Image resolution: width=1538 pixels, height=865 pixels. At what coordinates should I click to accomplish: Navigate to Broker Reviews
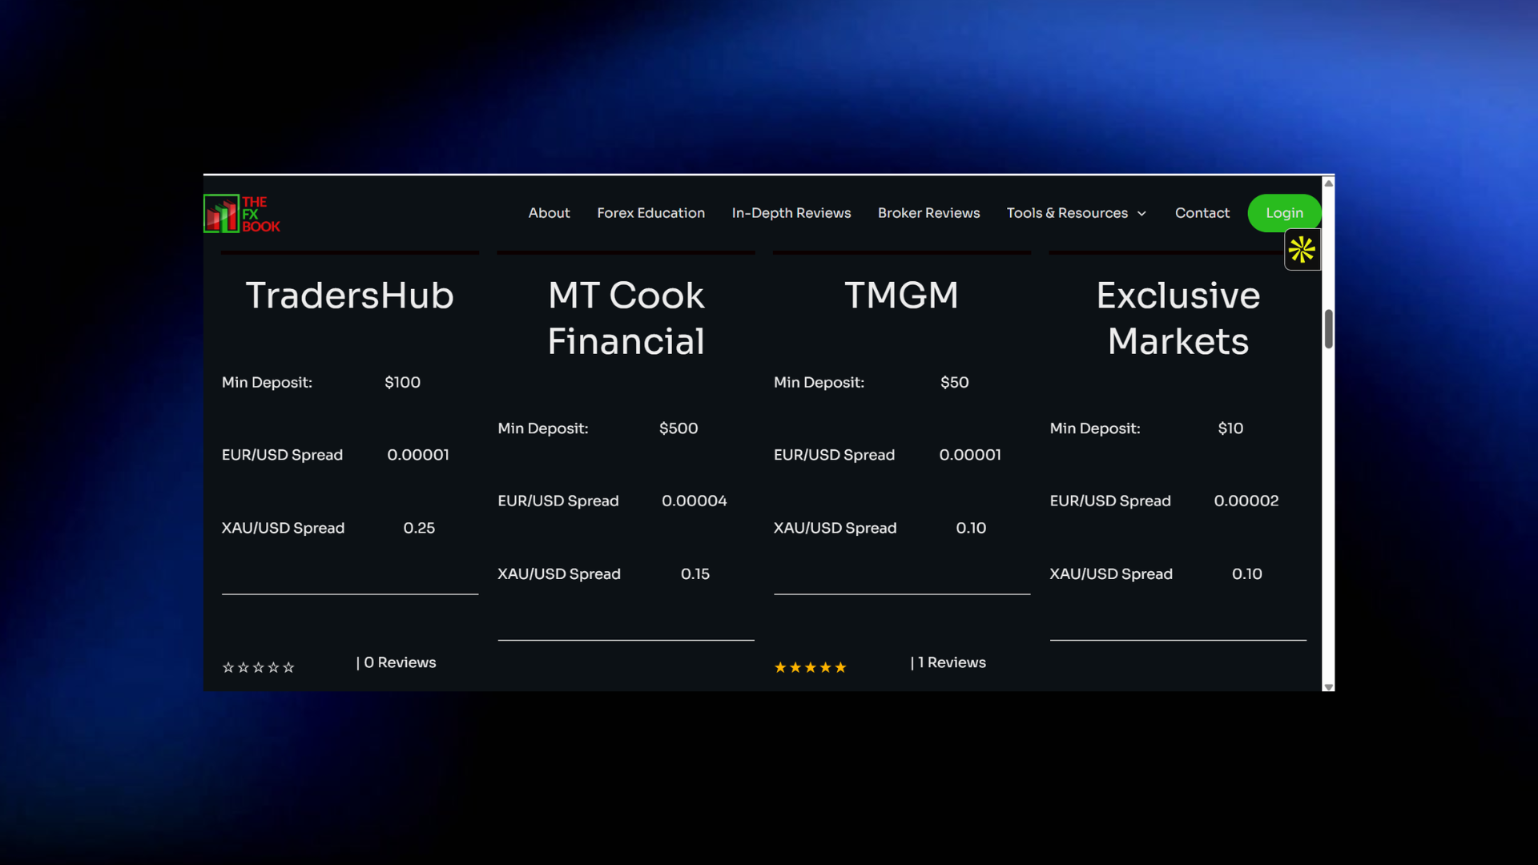click(928, 213)
